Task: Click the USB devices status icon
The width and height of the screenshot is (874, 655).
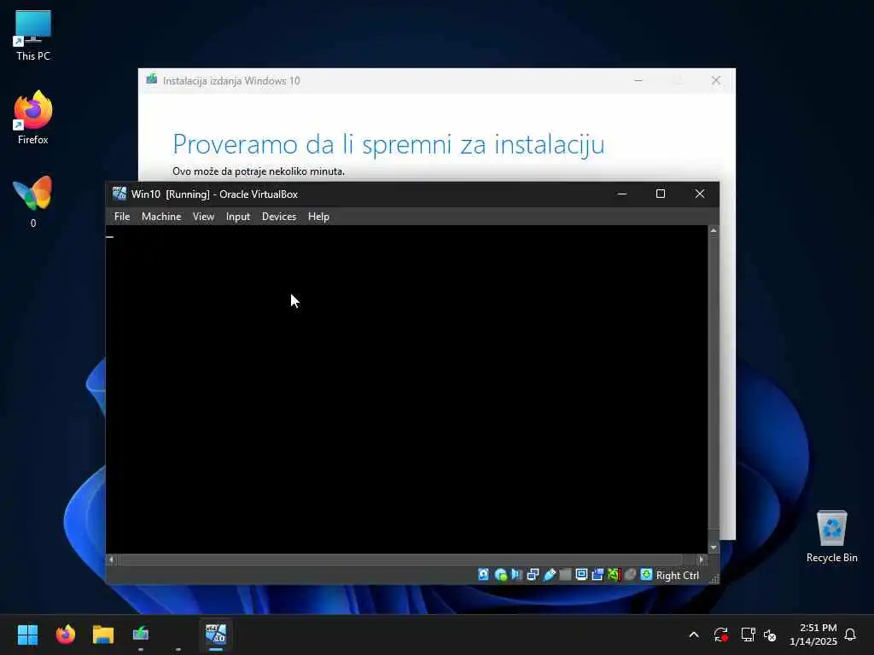Action: [549, 575]
